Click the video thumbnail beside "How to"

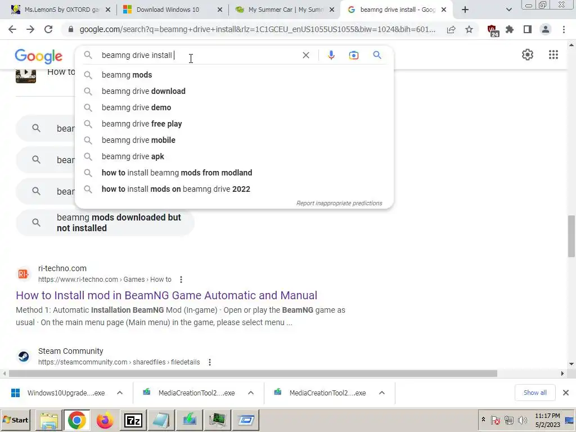point(26,76)
